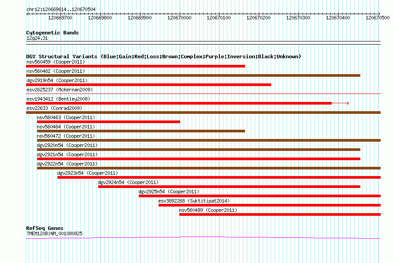Click red bar beneath dgv2924n54
Image resolution: width=393 pixels, height=263 pixels.
[x=229, y=187]
